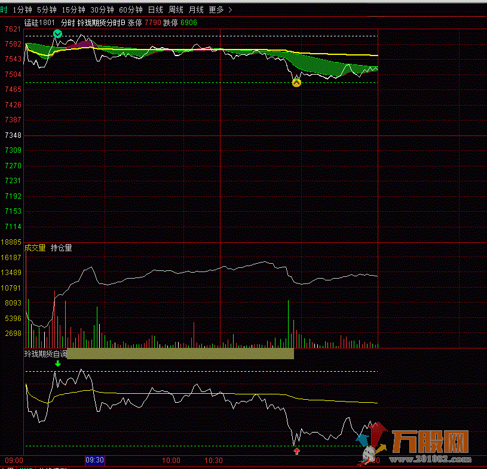Image resolution: width=487 pixels, height=469 pixels.
Task: Click the 持仓量 open interest label
Action: click(62, 248)
